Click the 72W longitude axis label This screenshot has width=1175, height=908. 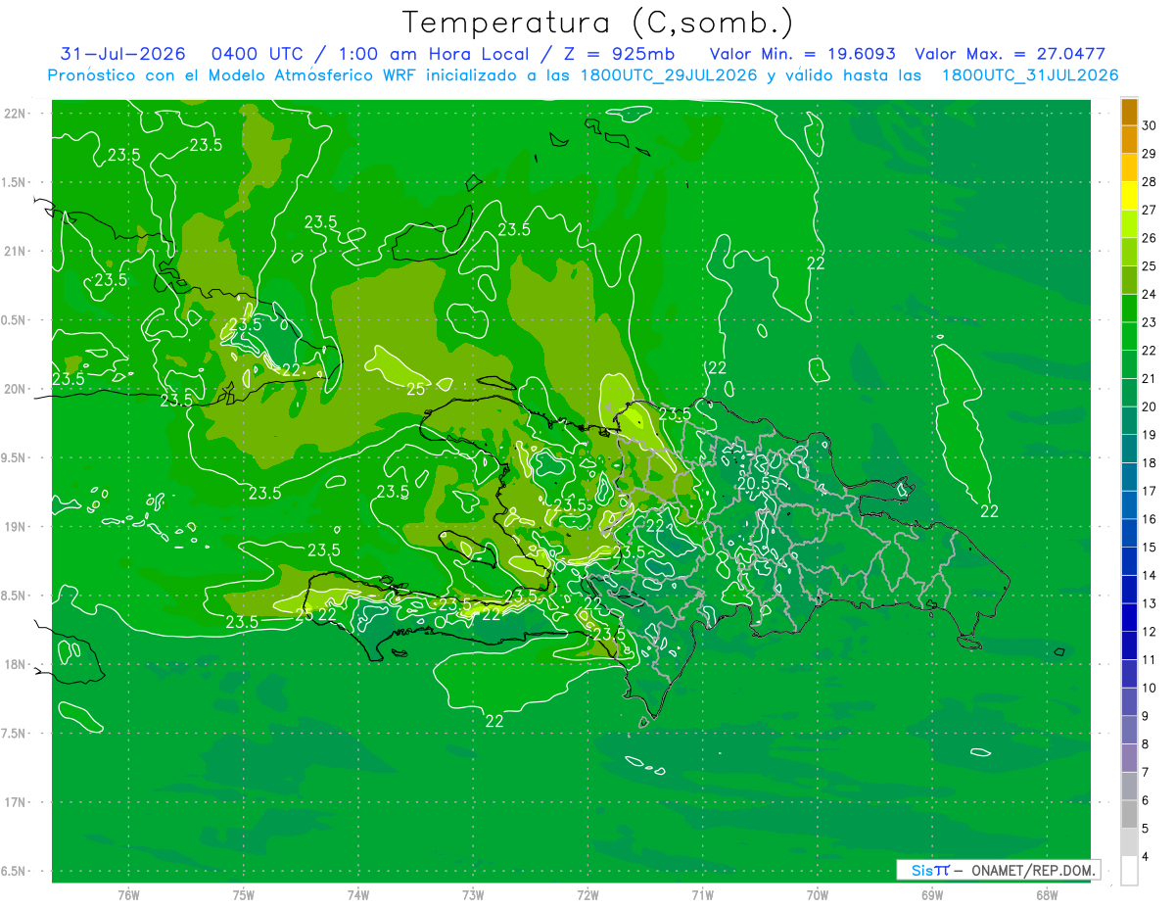[587, 895]
